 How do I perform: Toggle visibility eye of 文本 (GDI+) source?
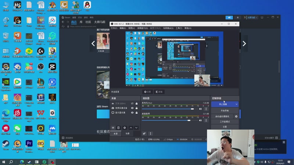click(132, 103)
